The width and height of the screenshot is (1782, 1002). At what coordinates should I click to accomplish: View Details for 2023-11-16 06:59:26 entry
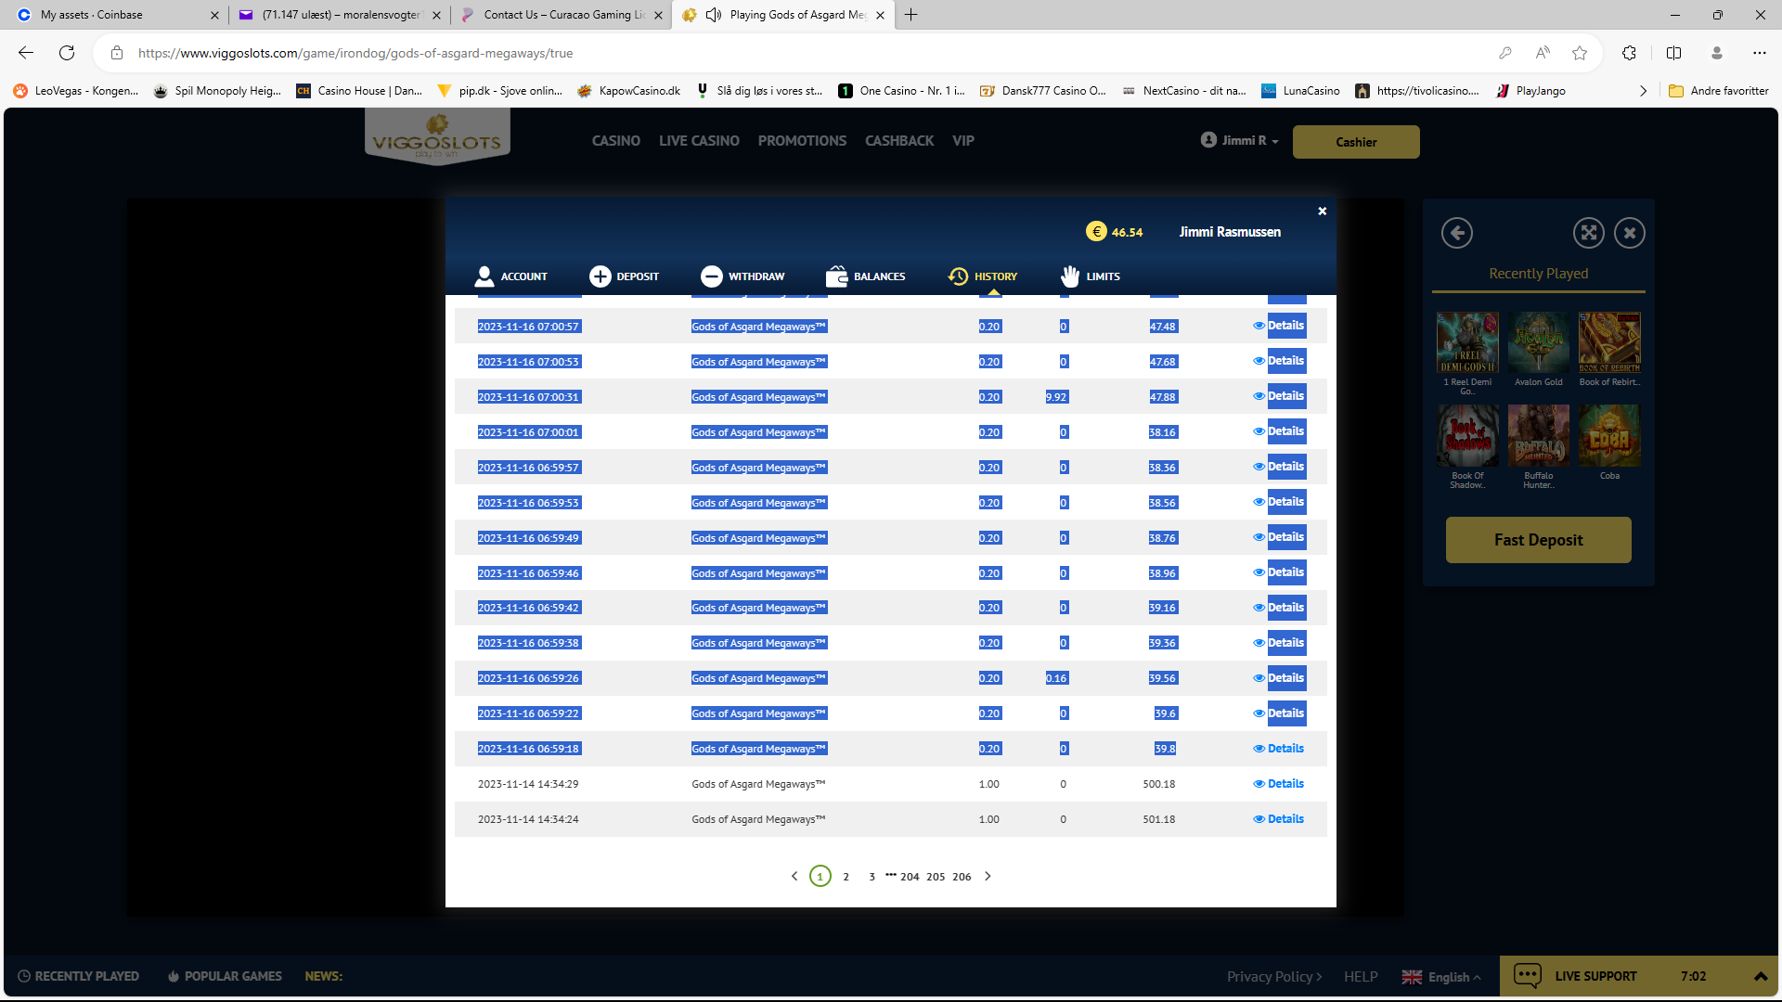coord(1279,678)
